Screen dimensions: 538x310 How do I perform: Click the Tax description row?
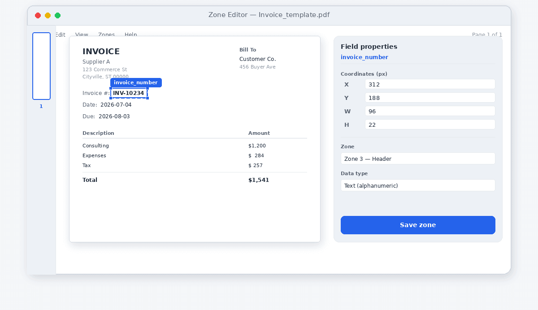pyautogui.click(x=87, y=165)
